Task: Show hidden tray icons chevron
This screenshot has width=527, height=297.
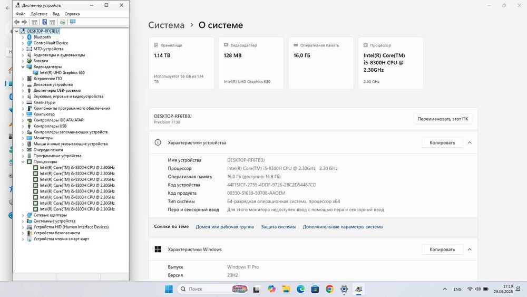Action: coord(445,289)
